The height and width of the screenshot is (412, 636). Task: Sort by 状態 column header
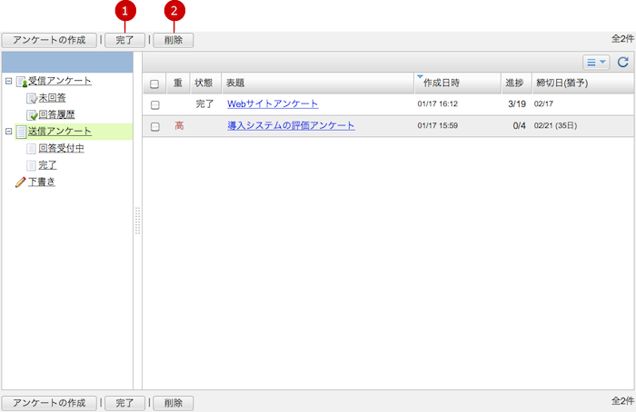coord(205,83)
